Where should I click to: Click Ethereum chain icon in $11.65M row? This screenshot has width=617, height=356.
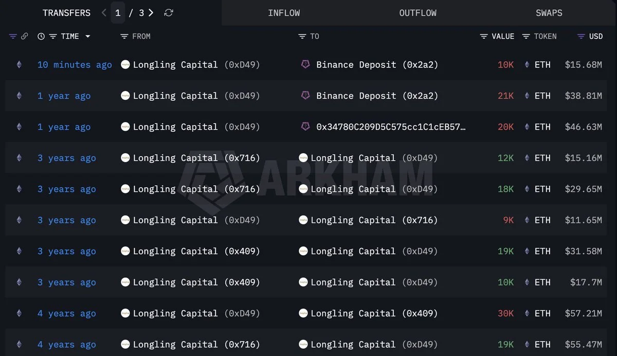(x=19, y=220)
